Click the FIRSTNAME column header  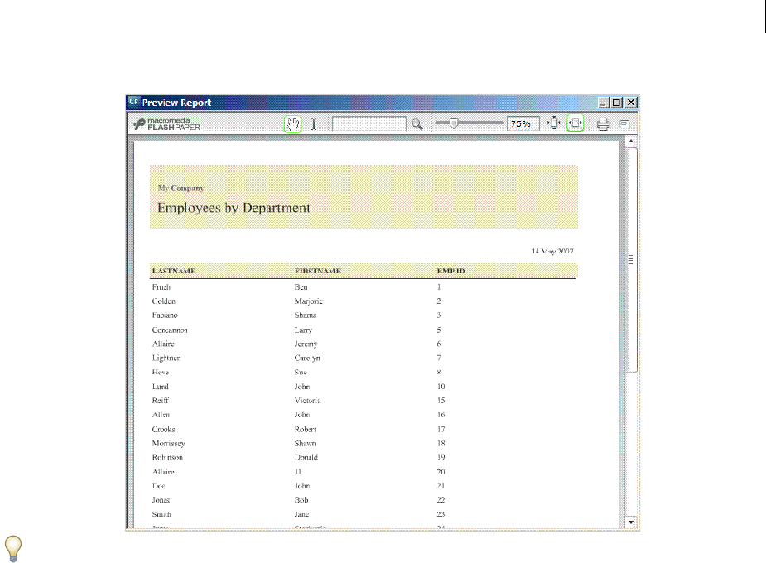[318, 271]
